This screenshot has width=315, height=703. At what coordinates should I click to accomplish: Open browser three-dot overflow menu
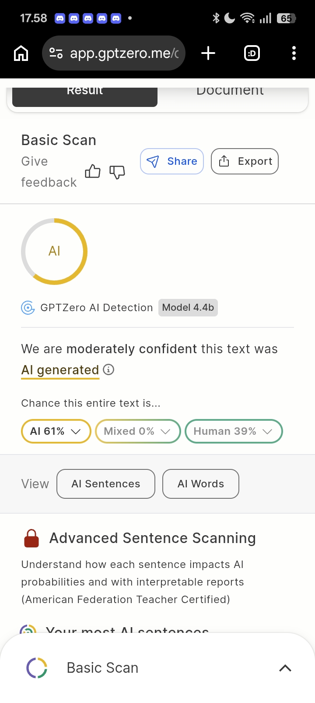(x=294, y=53)
